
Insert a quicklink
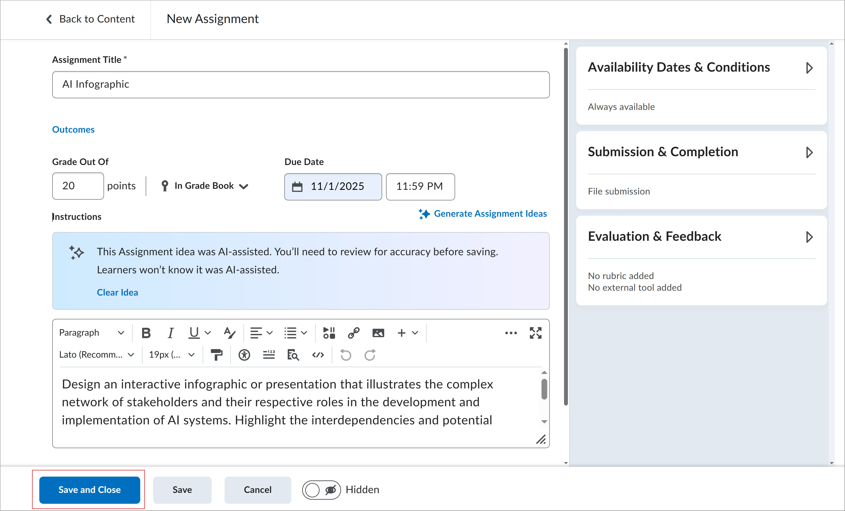[x=354, y=333]
